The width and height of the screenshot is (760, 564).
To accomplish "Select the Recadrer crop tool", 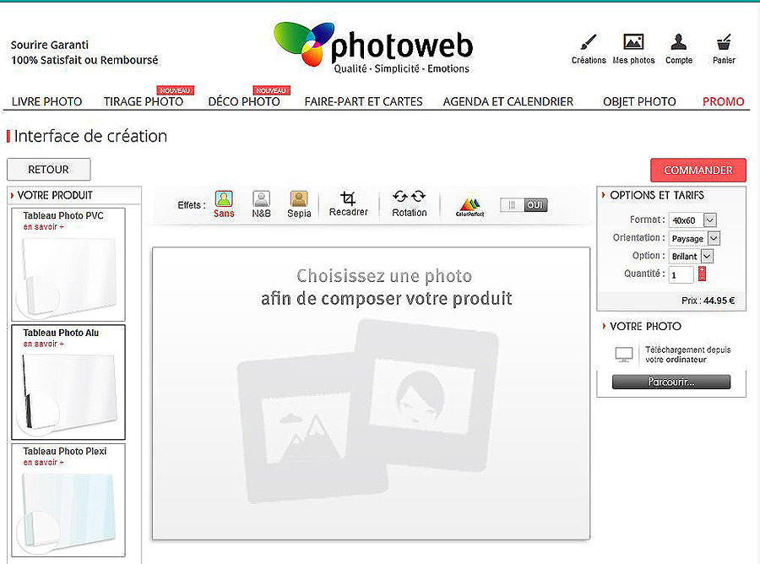I will click(x=349, y=203).
